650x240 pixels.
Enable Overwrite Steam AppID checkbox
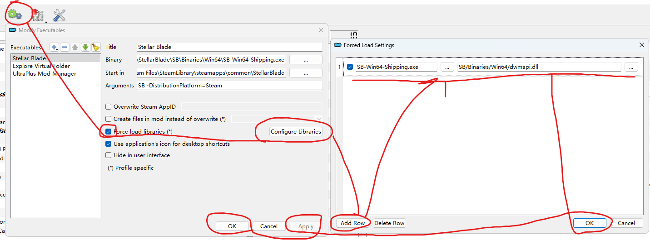coord(108,107)
